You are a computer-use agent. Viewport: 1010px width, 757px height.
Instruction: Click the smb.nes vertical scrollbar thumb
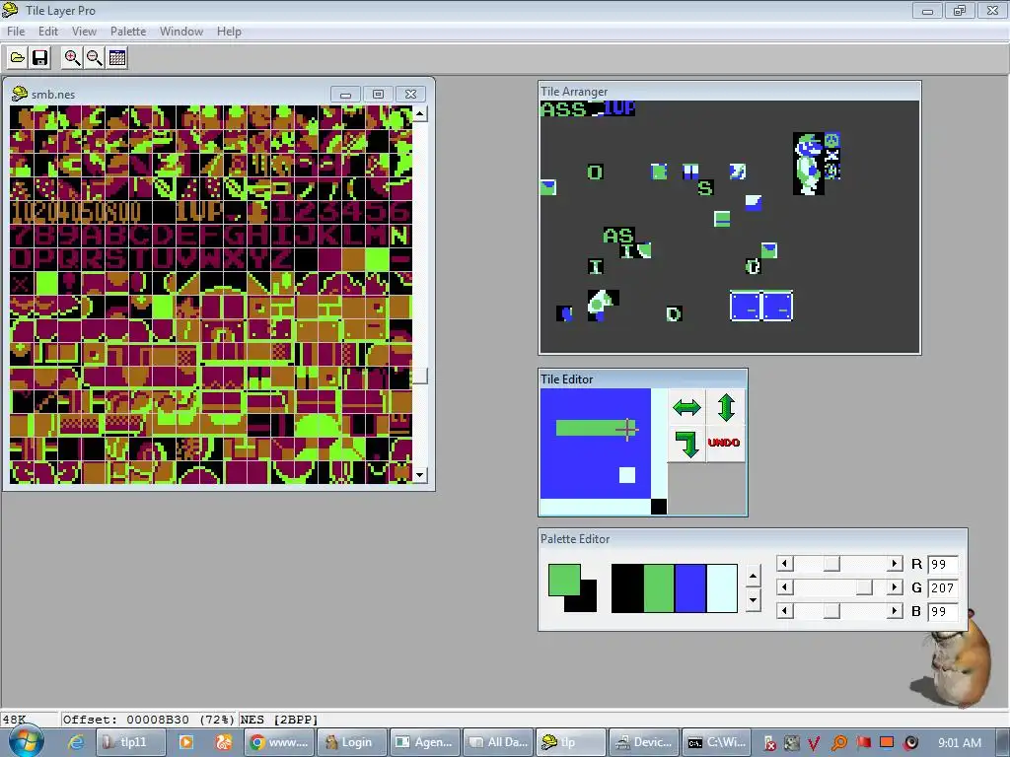point(420,376)
